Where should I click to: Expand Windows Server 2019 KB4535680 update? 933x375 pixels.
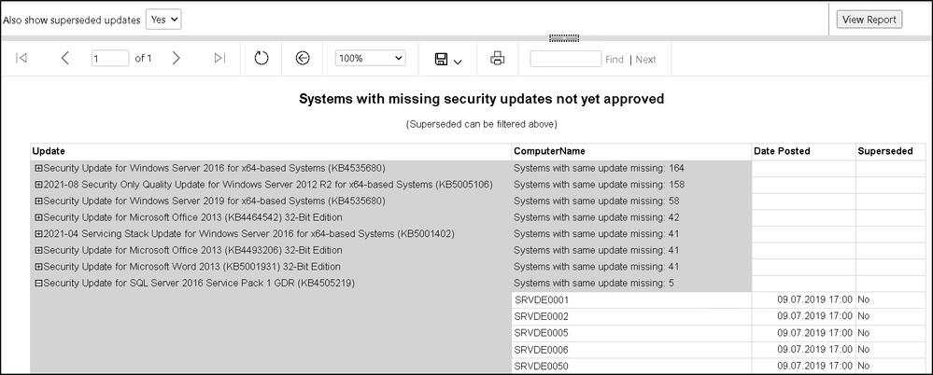(38, 201)
